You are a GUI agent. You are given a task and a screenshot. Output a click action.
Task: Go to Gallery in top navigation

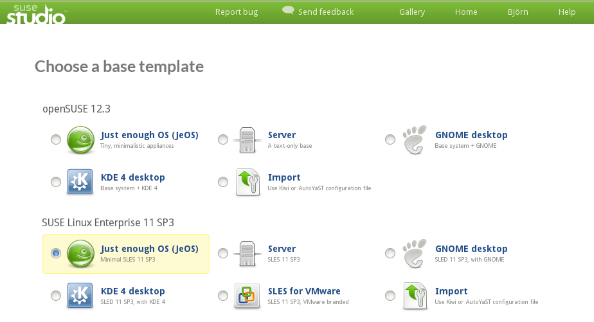(x=412, y=12)
